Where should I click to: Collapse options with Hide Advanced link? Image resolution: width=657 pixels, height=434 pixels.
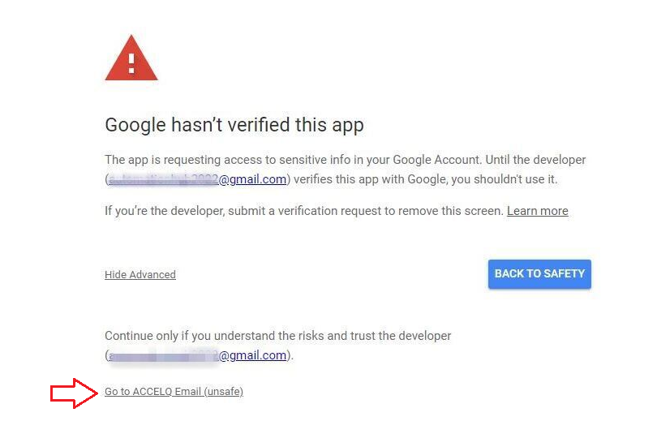140,275
